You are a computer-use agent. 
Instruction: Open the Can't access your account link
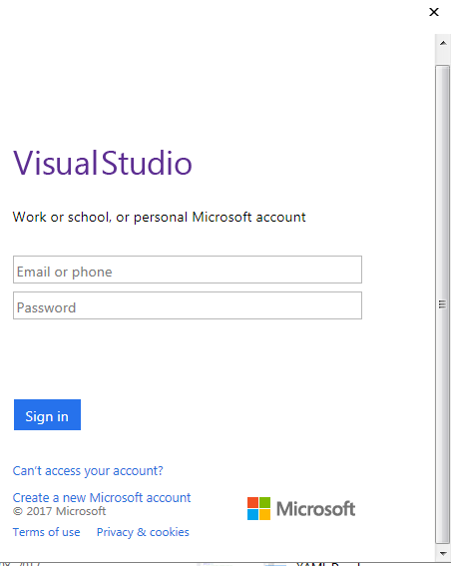pos(88,471)
